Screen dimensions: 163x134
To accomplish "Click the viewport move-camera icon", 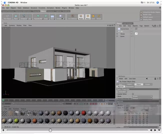I will 108,25.
